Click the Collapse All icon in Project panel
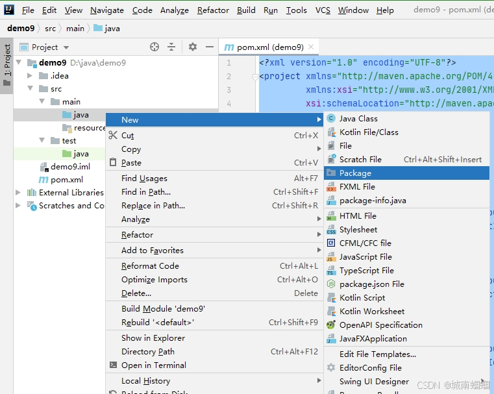Screen dimensions: 494x394 coord(171,47)
